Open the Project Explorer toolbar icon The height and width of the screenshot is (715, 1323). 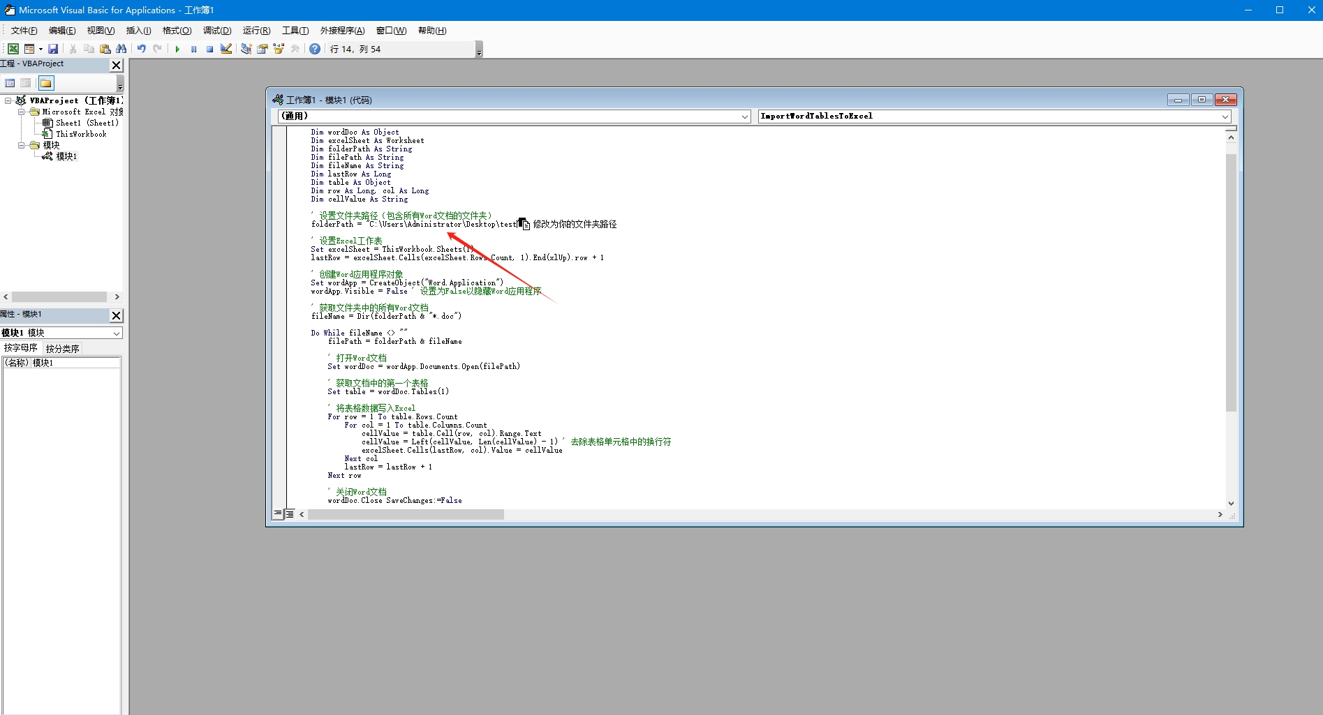(246, 49)
